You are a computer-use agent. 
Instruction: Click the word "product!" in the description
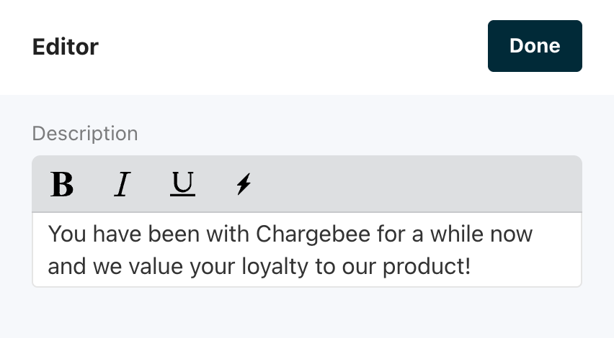tap(427, 267)
